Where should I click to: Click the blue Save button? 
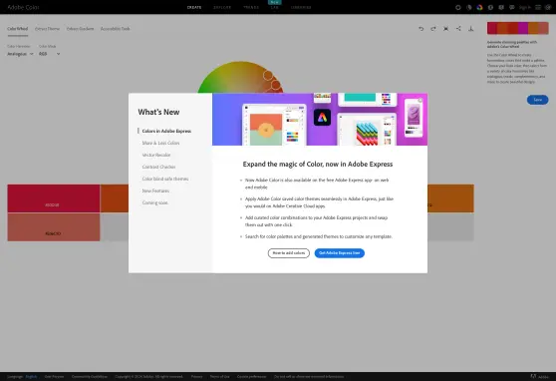537,100
